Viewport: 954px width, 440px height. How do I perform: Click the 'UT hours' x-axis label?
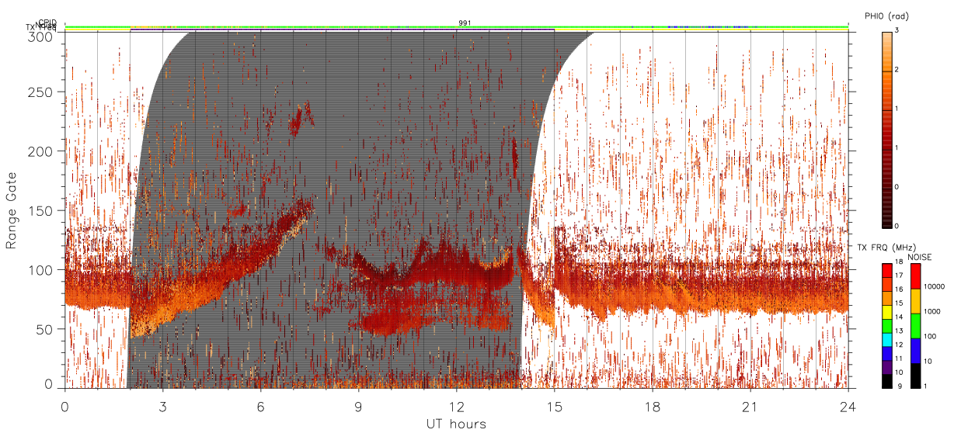[456, 424]
